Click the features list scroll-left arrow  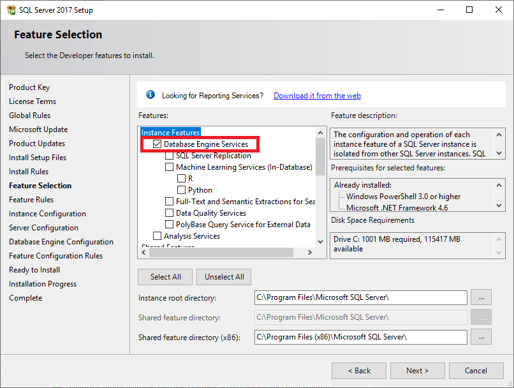(143, 252)
